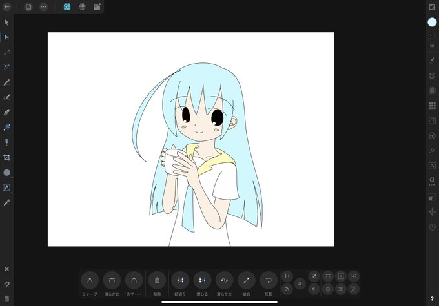
Task: Toggle the crosshair target snap option
Action: click(328, 289)
